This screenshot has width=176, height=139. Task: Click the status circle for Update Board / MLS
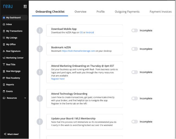pos(40,122)
